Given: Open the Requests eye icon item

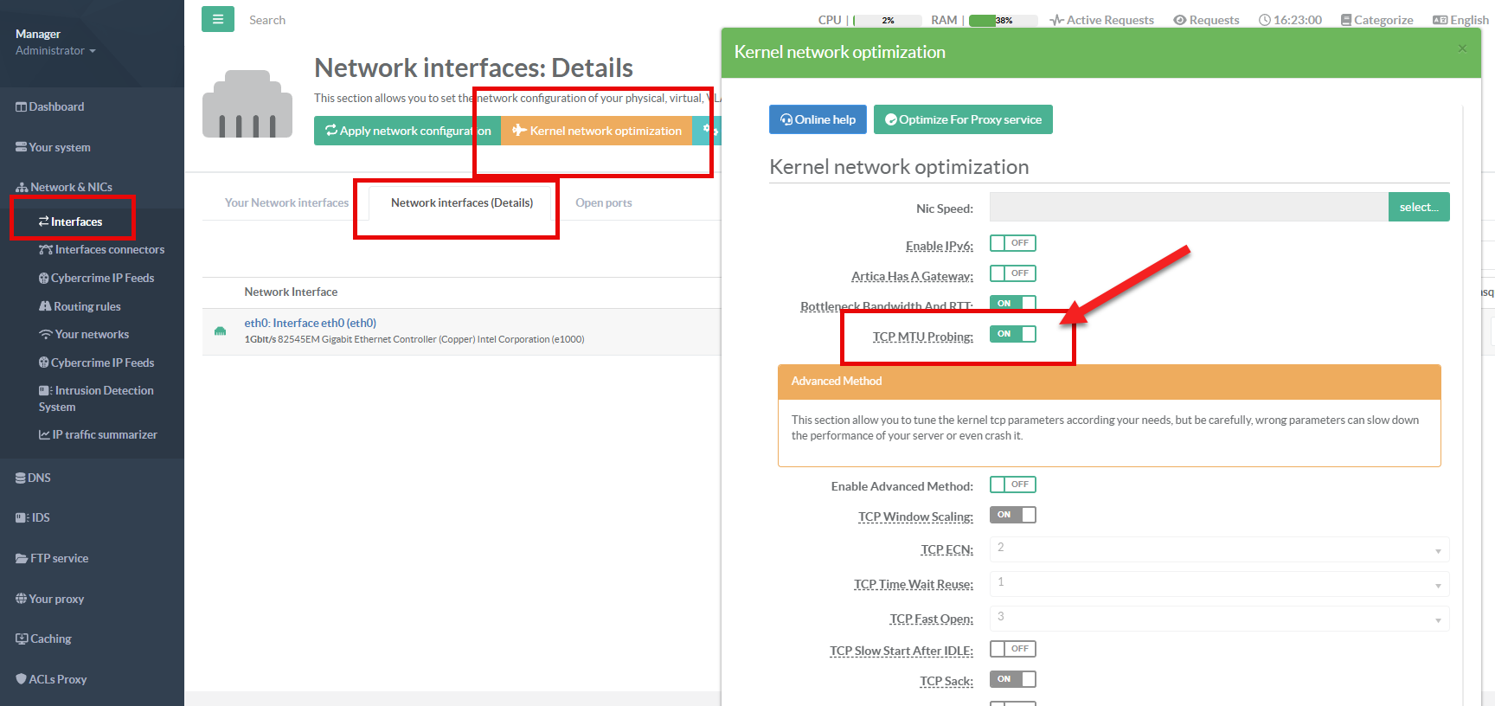Looking at the screenshot, I should [x=1206, y=20].
